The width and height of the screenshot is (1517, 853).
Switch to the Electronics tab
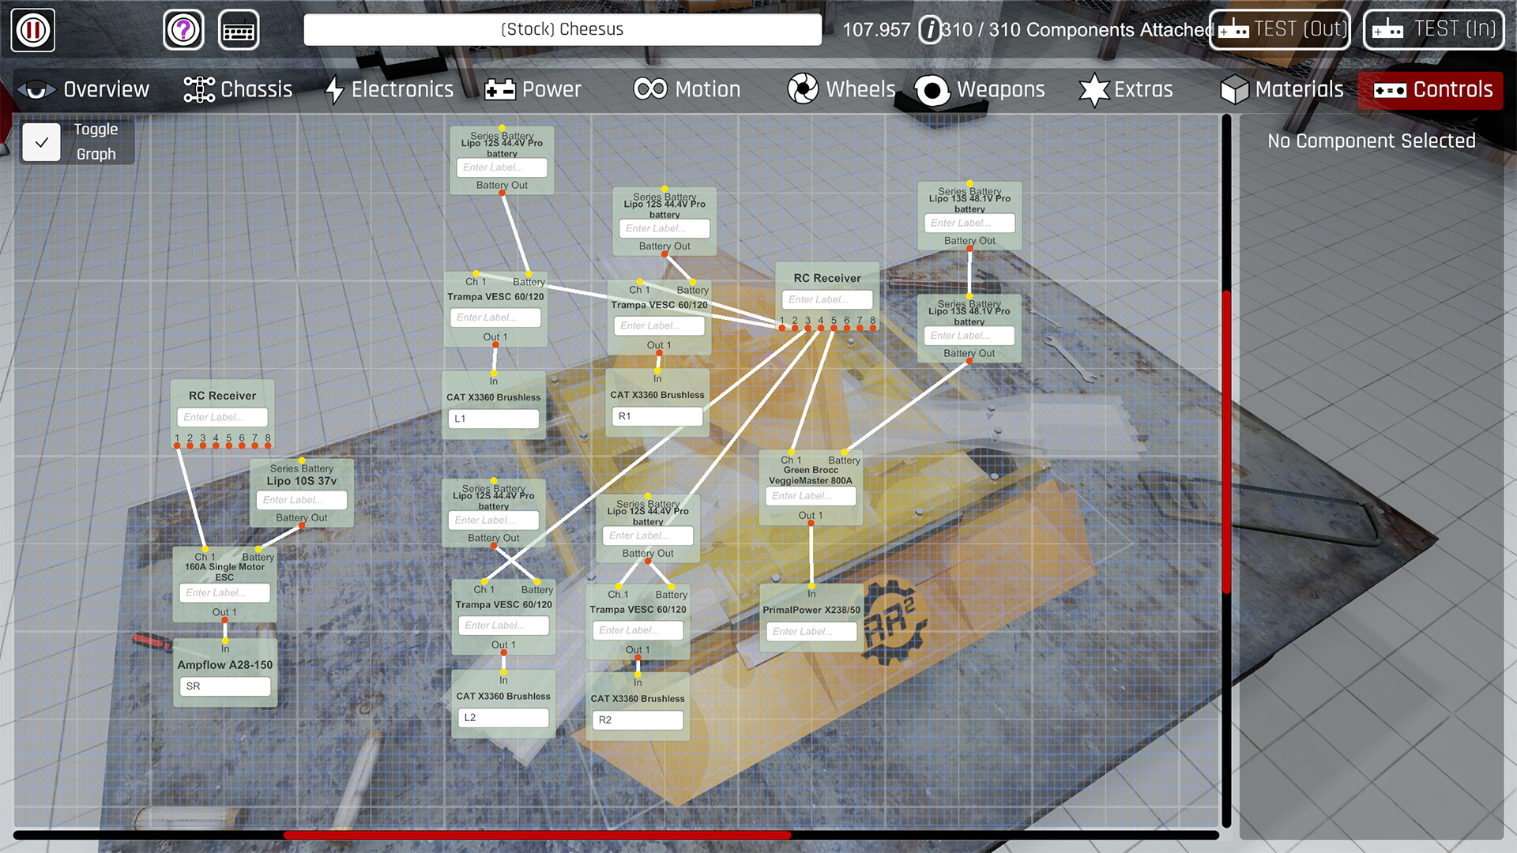click(390, 89)
